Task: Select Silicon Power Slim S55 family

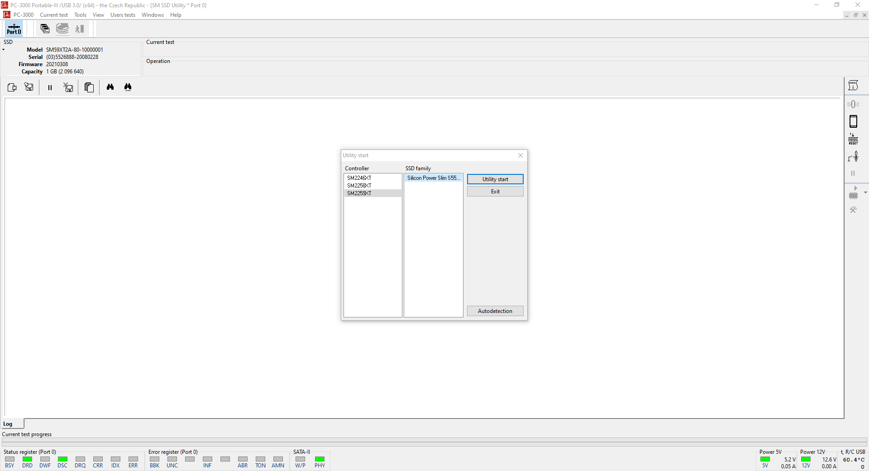Action: pos(433,178)
